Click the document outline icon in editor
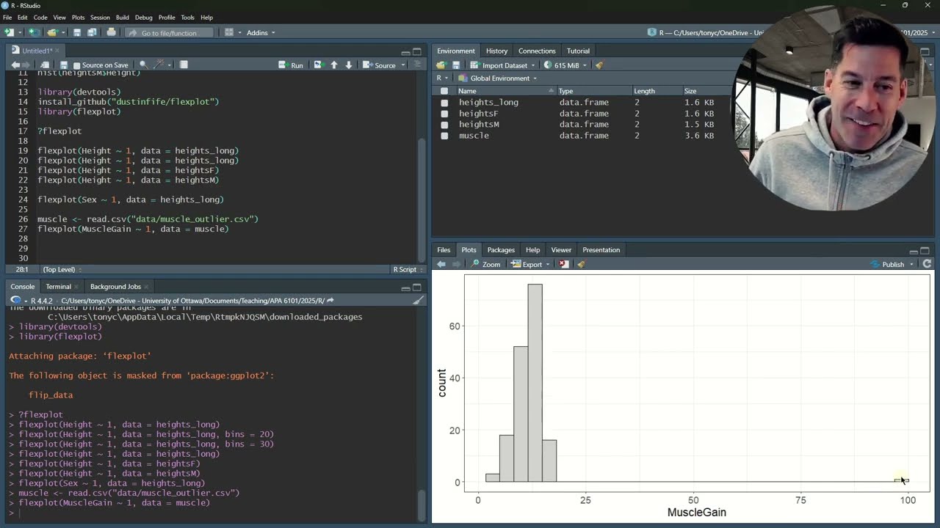The height and width of the screenshot is (528, 940). click(x=417, y=65)
